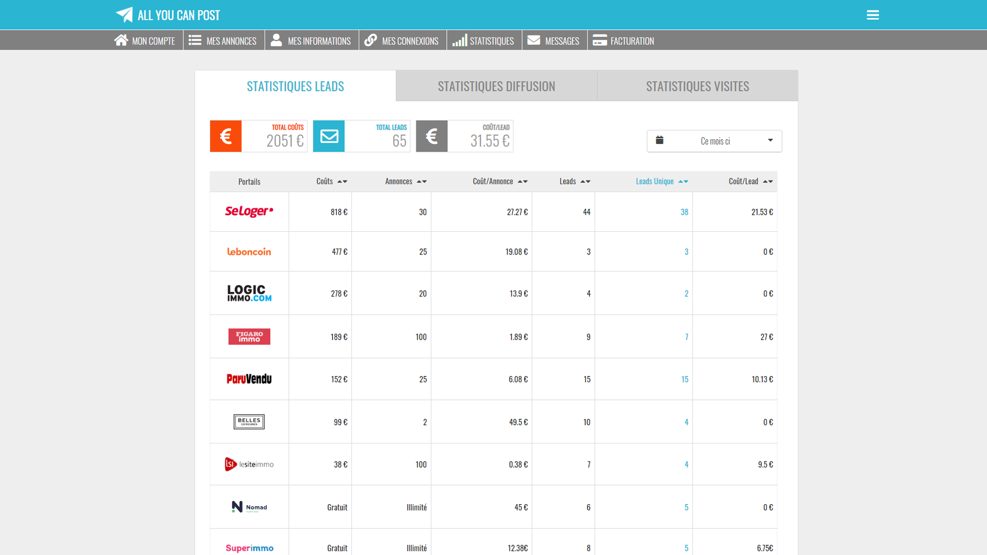Click the chain link icon for Mes Connexions
Screen dimensions: 987x555
tap(371, 40)
